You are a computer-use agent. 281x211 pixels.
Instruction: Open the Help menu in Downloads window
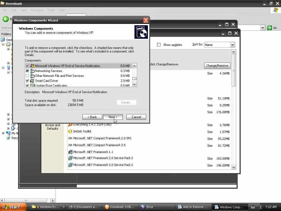tap(62, 10)
